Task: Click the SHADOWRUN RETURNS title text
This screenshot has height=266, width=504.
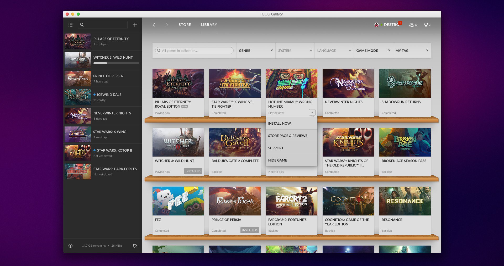Action: (401, 102)
